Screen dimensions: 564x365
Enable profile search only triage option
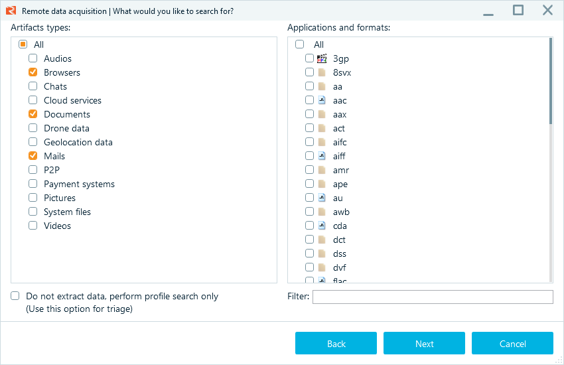coord(15,296)
